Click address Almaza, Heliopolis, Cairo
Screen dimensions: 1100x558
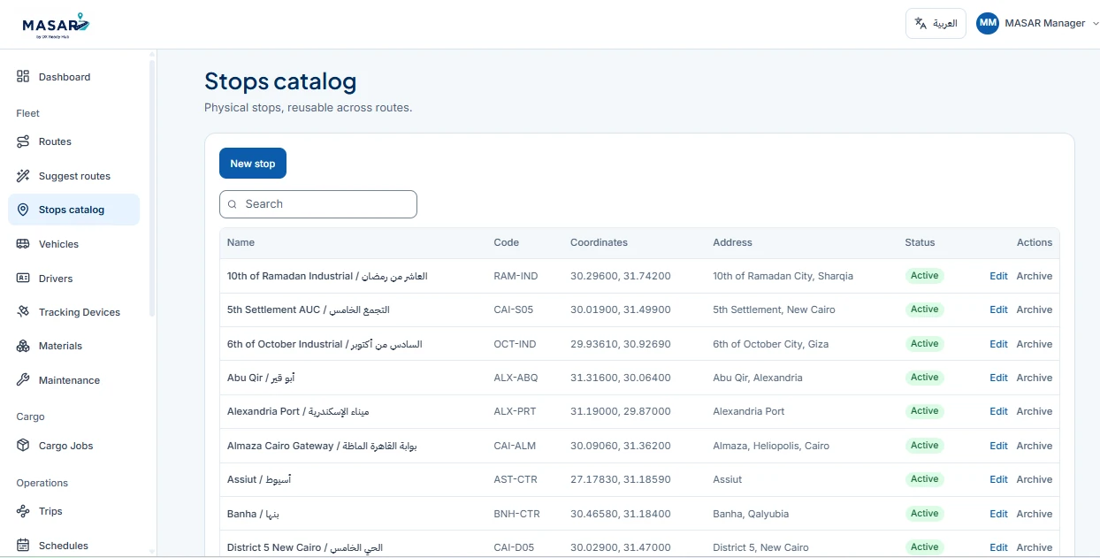[771, 446]
